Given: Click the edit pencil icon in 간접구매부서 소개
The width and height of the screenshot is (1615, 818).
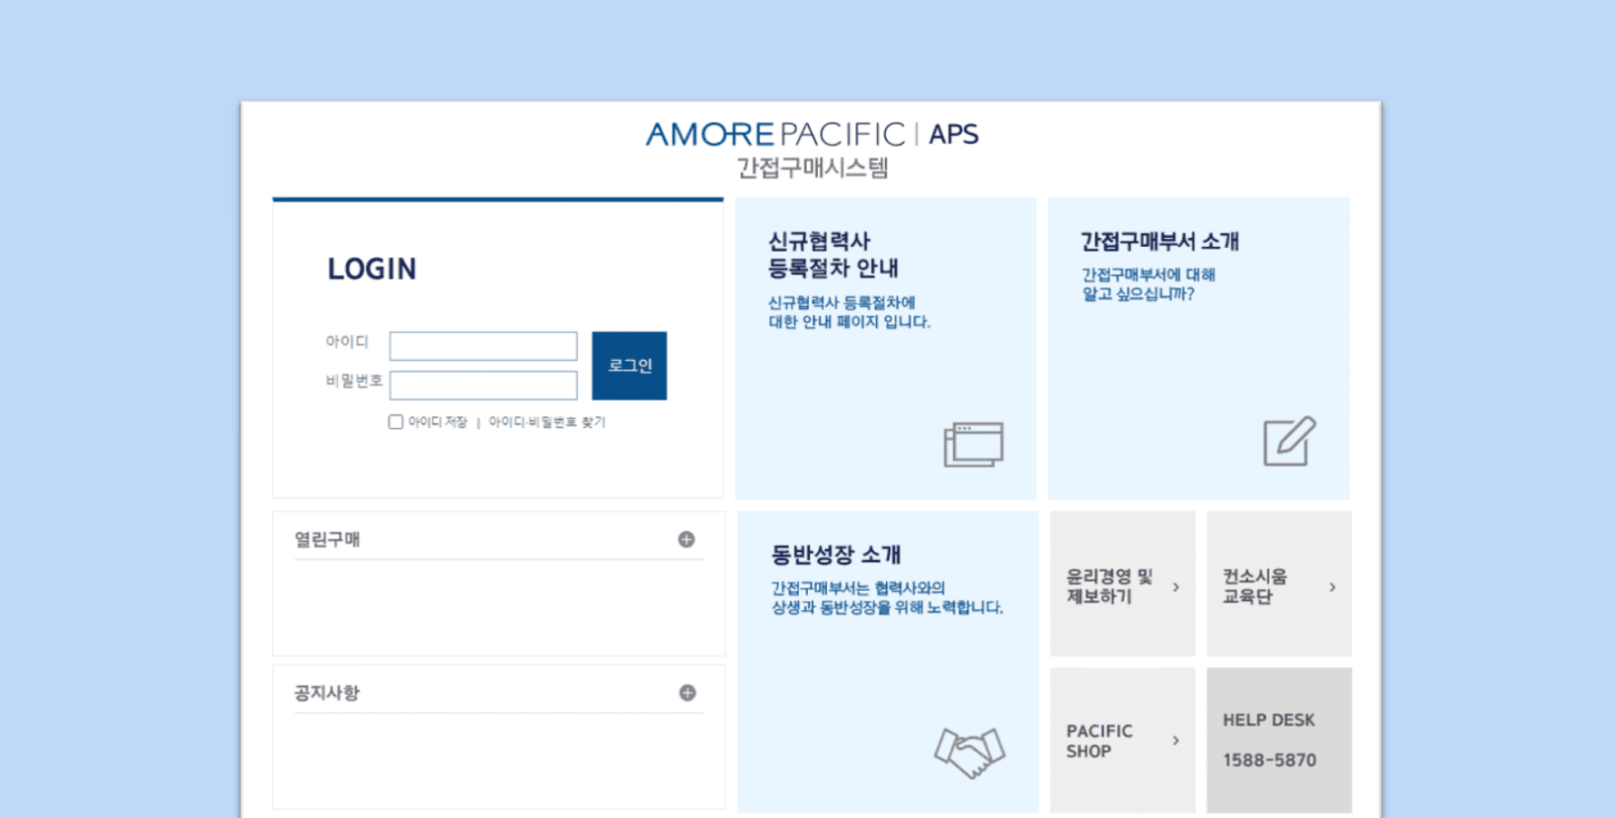Looking at the screenshot, I should [1290, 441].
